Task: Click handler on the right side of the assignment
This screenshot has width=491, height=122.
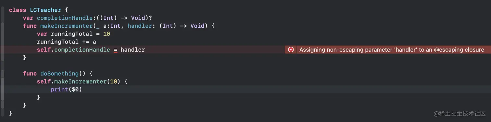Action: 133,50
